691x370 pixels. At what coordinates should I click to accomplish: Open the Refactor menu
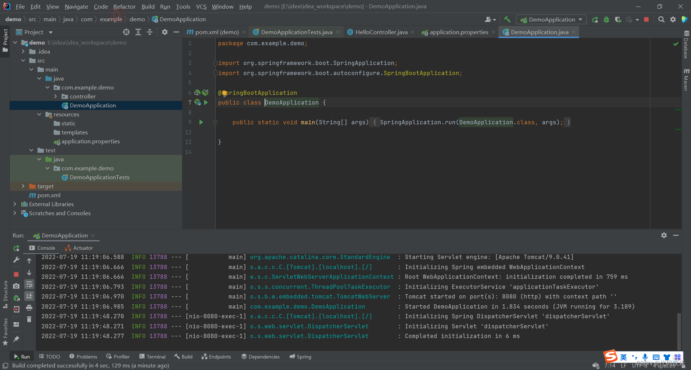click(x=124, y=6)
